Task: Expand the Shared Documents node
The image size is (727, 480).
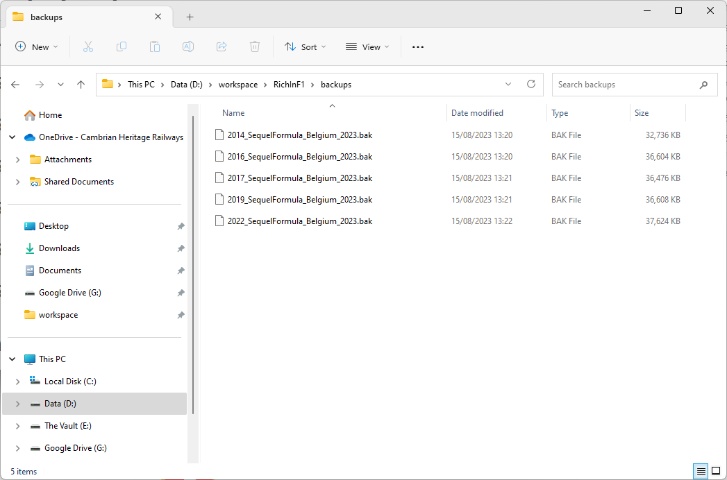Action: pos(17,182)
